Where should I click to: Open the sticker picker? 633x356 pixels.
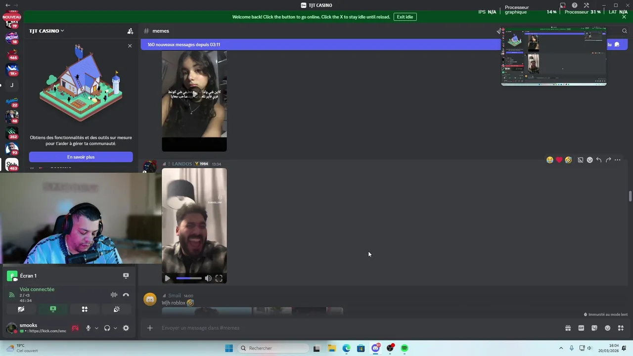pos(594,328)
